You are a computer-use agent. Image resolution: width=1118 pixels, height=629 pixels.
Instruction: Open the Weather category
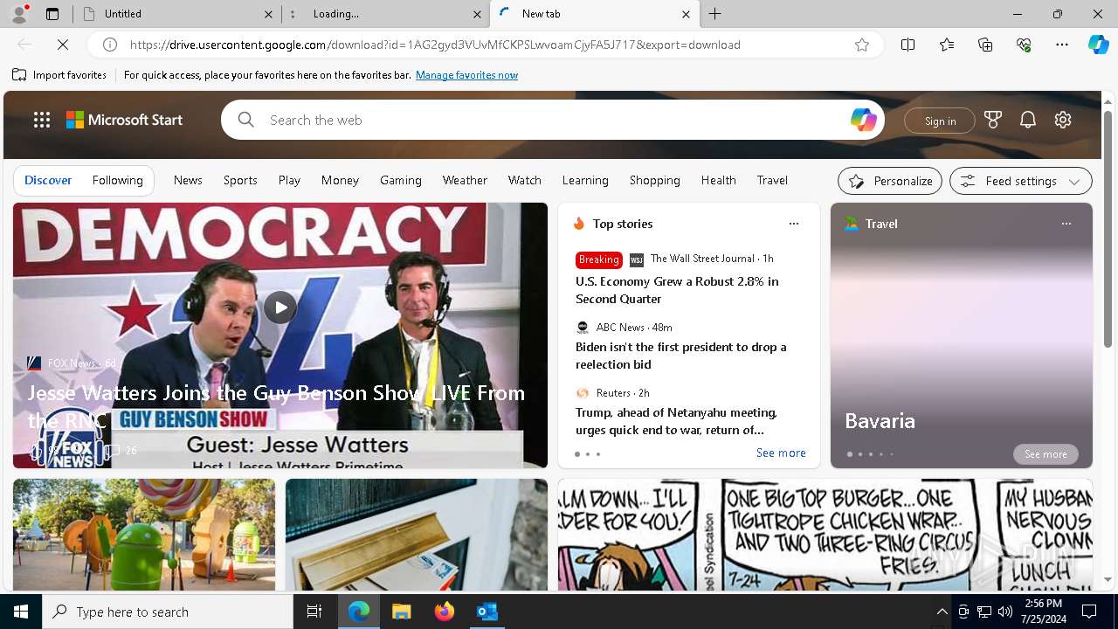[x=465, y=180]
